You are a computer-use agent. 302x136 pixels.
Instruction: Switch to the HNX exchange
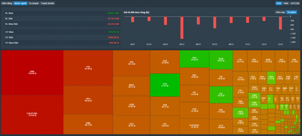tap(286, 3)
